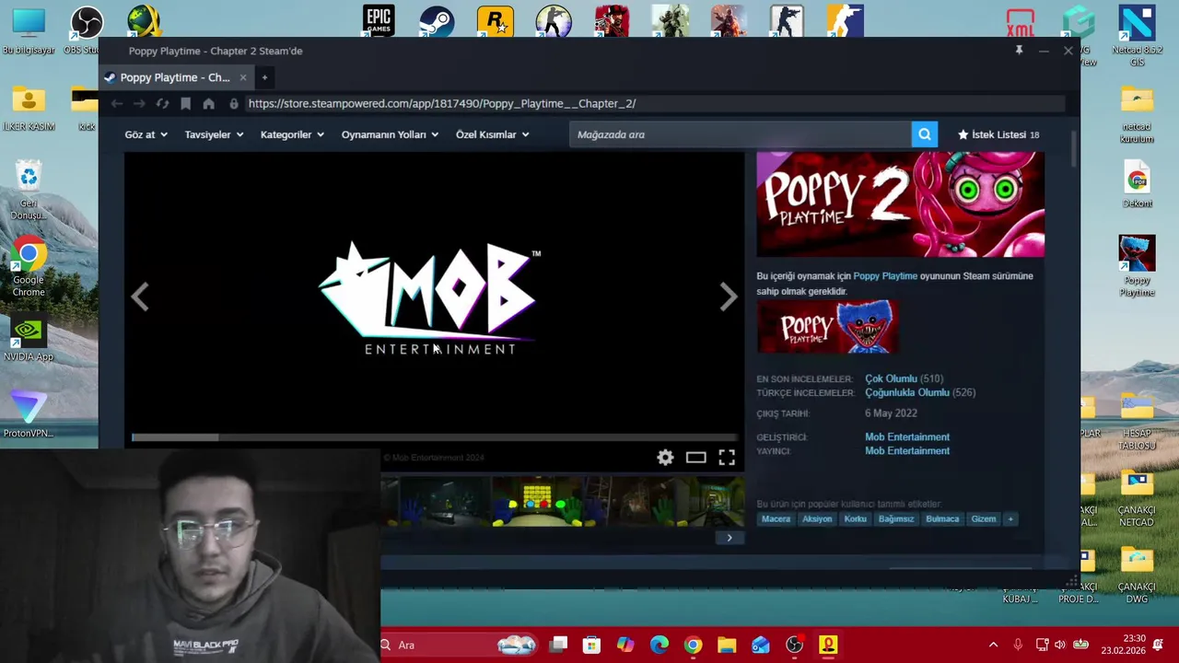This screenshot has width=1179, height=663.
Task: Open Epic Games desktop shortcut
Action: tap(379, 21)
